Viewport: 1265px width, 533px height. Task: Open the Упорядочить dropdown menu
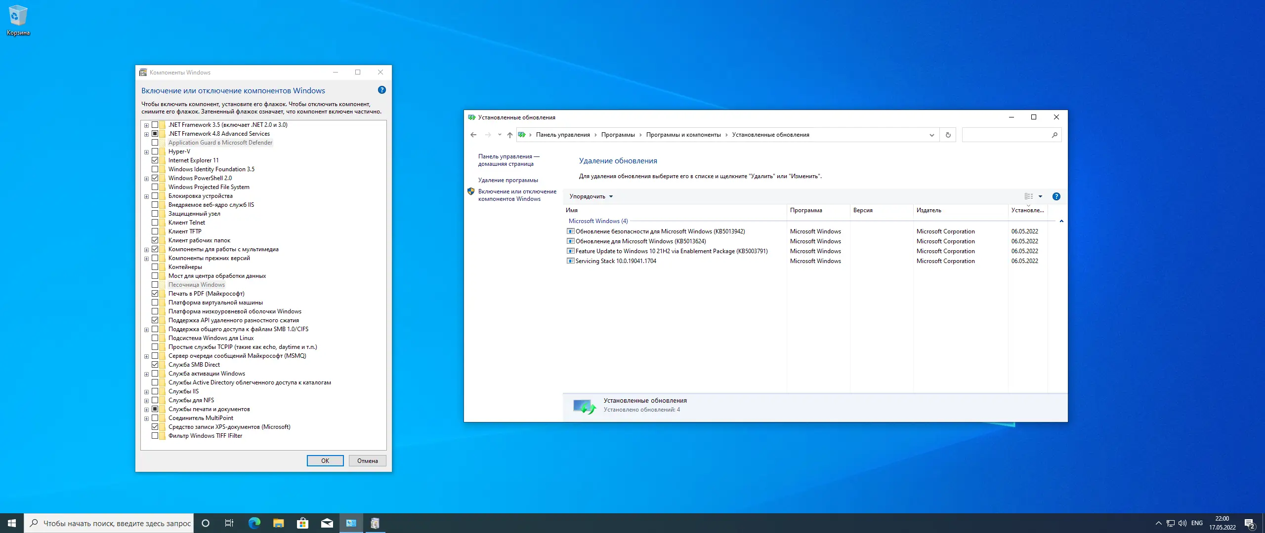[x=590, y=196]
